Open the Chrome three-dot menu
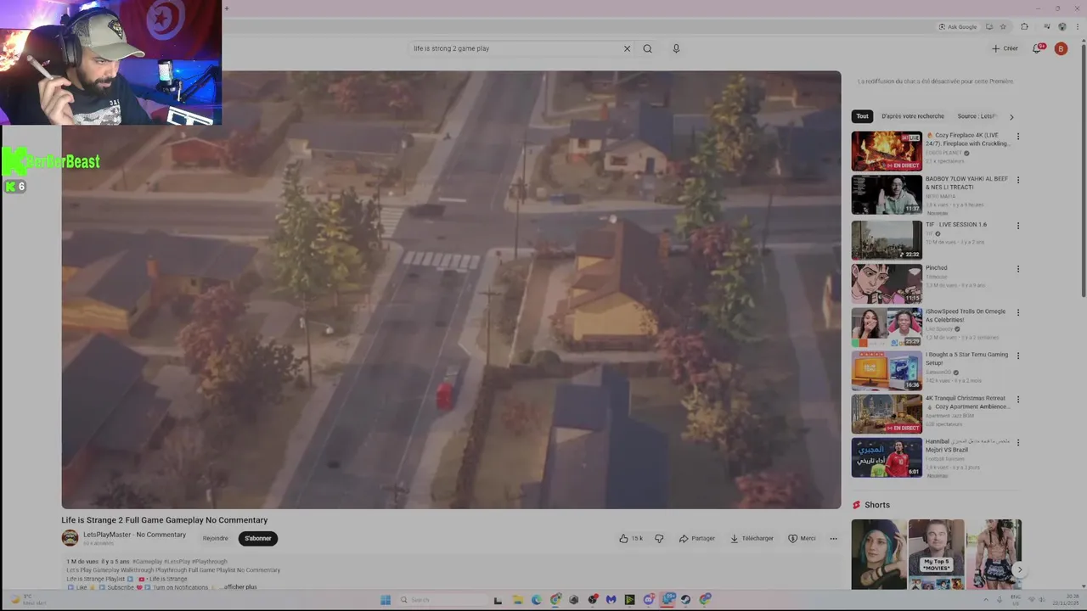The height and width of the screenshot is (611, 1087). pyautogui.click(x=1076, y=26)
